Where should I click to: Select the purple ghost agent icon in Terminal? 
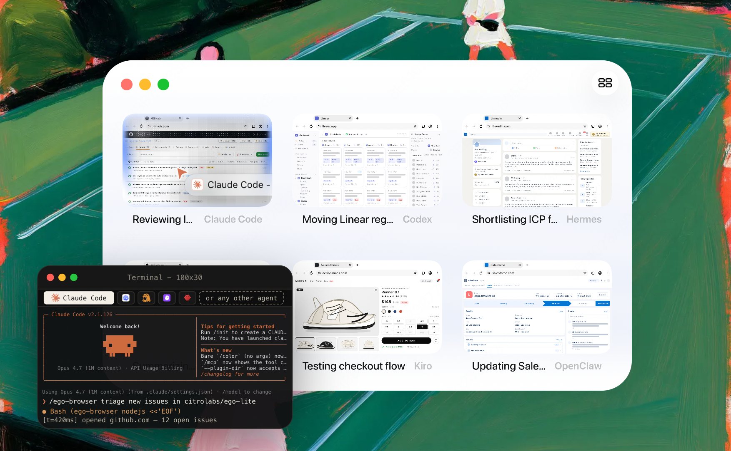tap(167, 298)
